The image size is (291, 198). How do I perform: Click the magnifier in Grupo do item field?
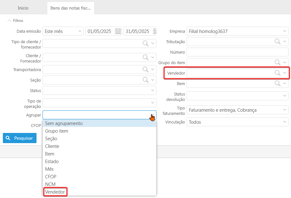tap(277, 63)
